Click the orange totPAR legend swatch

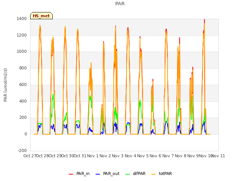coord(154,174)
